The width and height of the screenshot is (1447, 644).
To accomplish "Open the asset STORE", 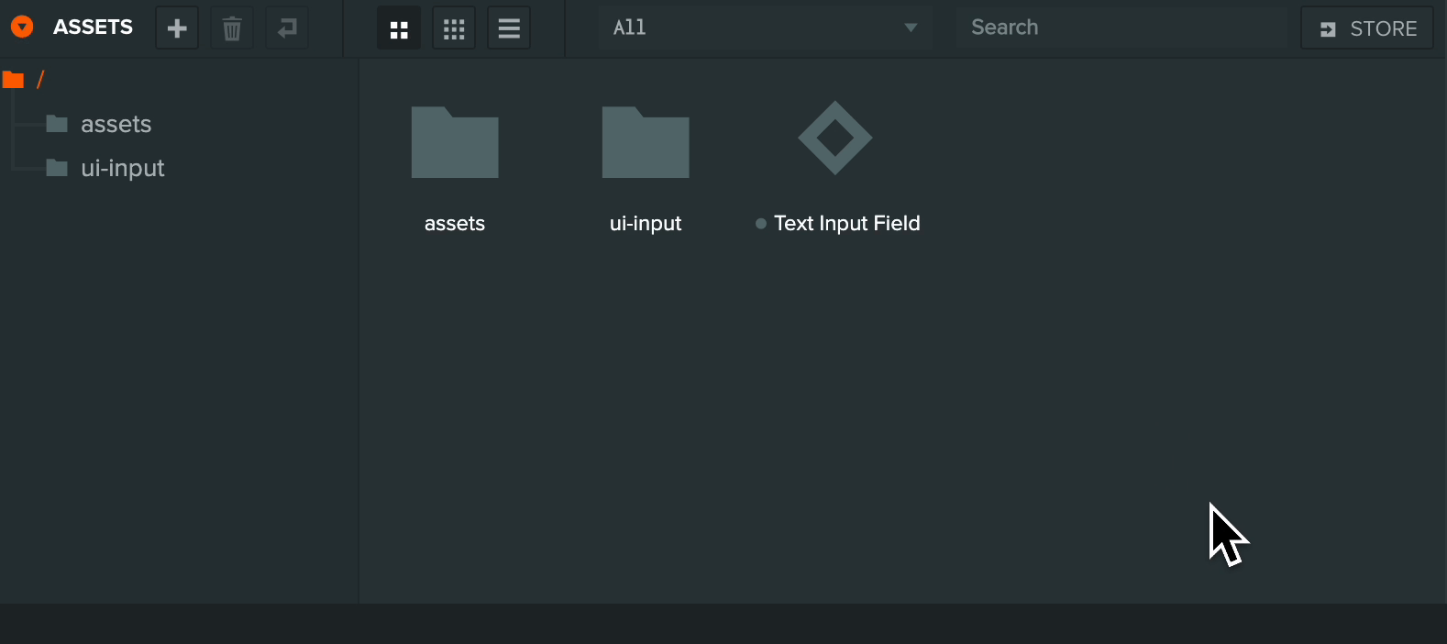I will click(1367, 28).
